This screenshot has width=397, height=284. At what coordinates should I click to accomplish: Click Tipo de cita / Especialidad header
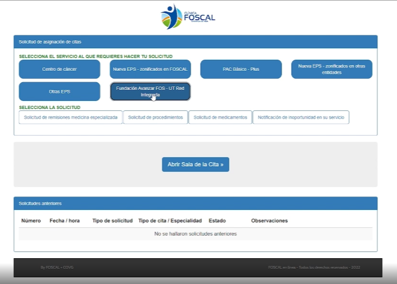click(x=170, y=221)
